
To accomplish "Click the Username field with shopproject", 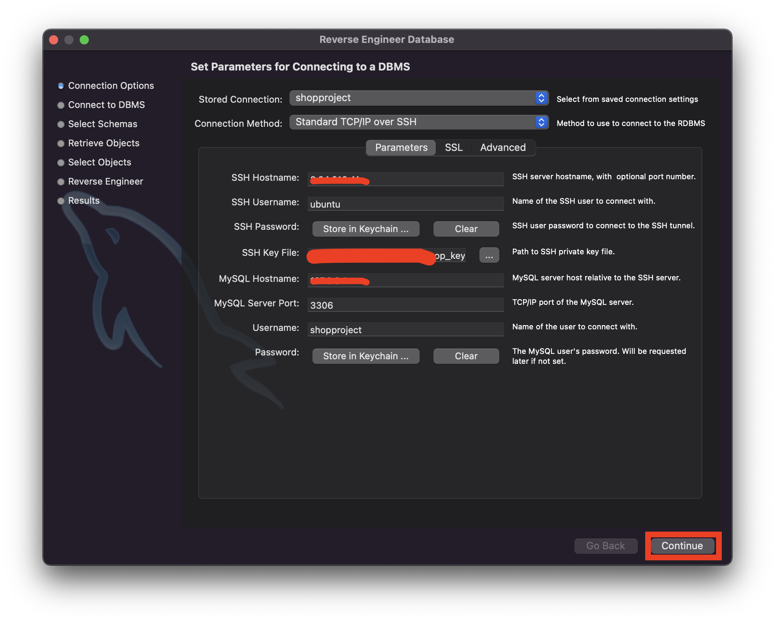I will (405, 330).
